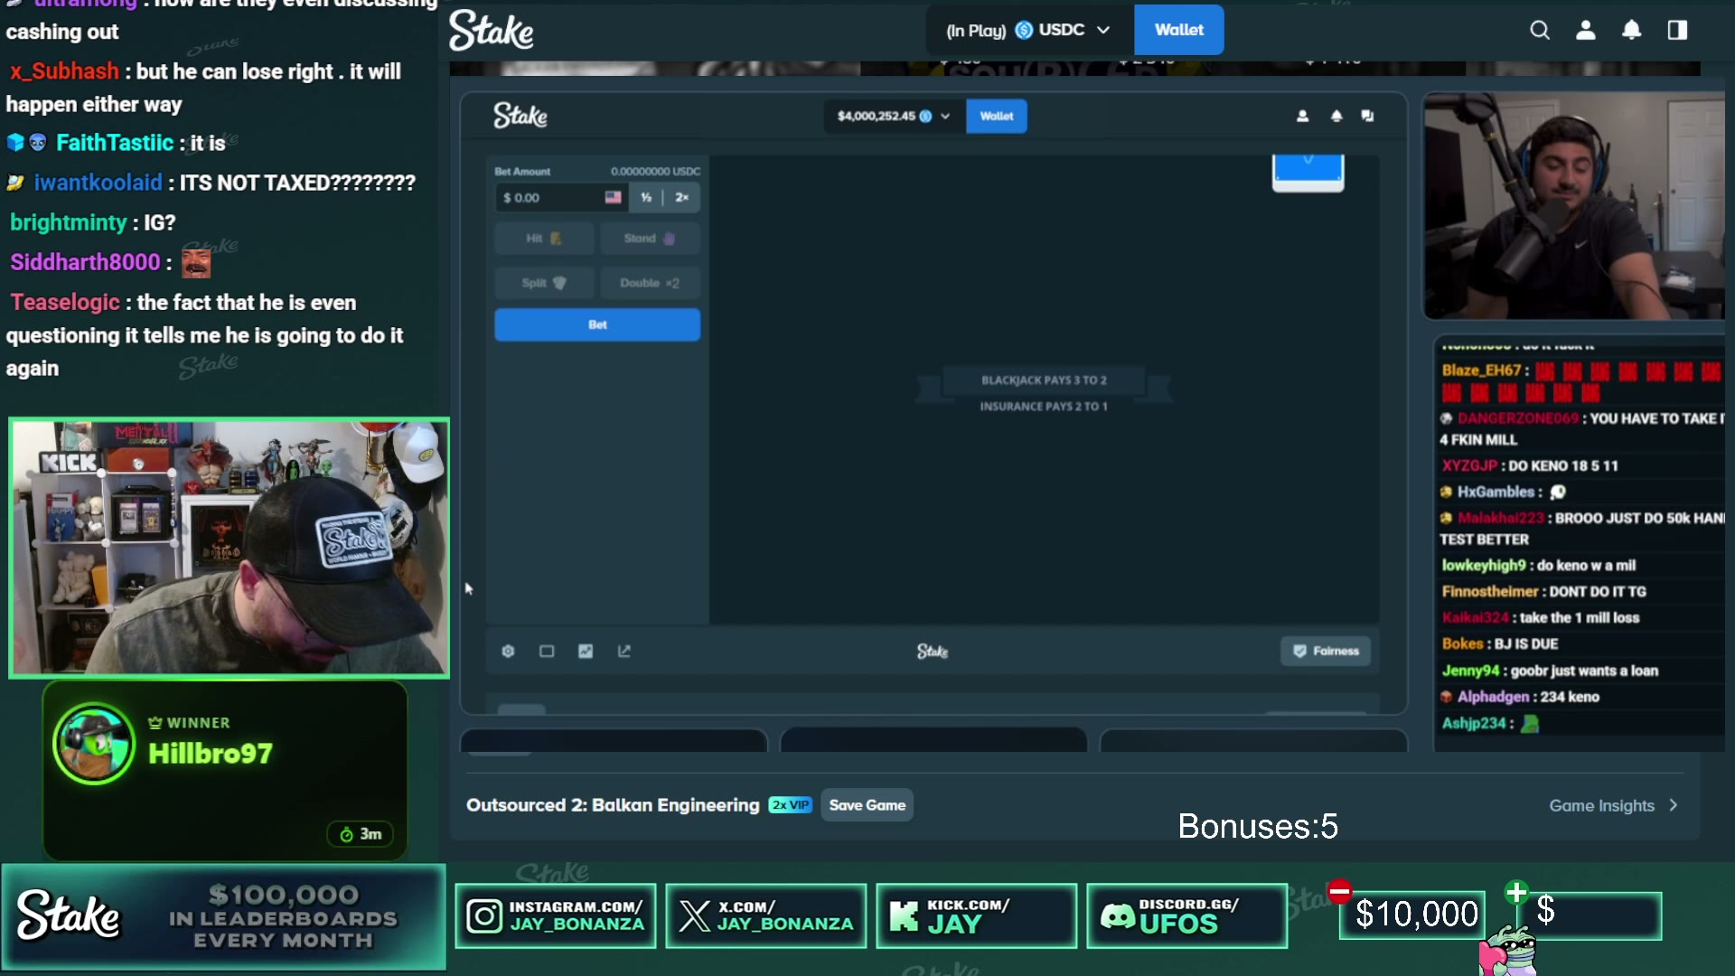Open the In Play USDC currency dropdown
The width and height of the screenshot is (1735, 976).
1029,30
